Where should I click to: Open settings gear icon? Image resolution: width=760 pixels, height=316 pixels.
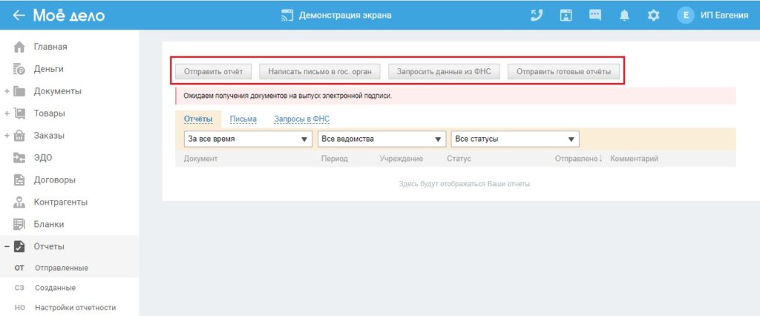(653, 16)
